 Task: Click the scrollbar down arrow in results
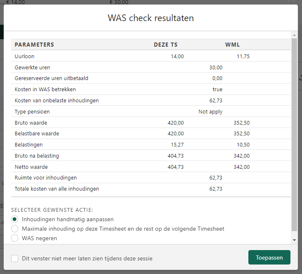click(294, 240)
